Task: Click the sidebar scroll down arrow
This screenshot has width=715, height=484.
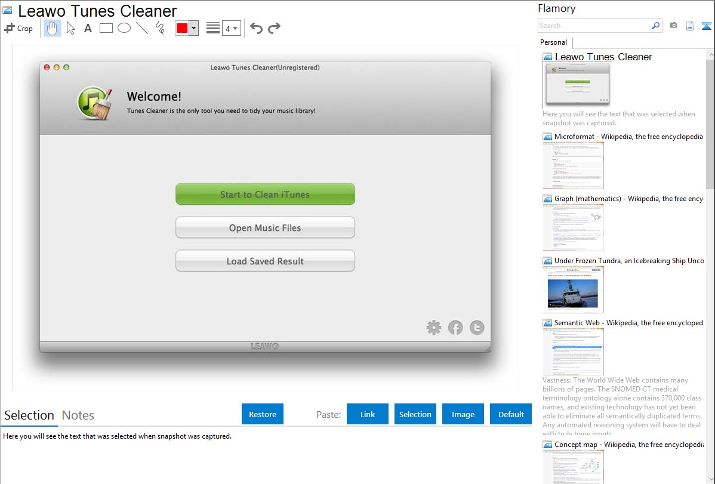Action: pos(710,479)
